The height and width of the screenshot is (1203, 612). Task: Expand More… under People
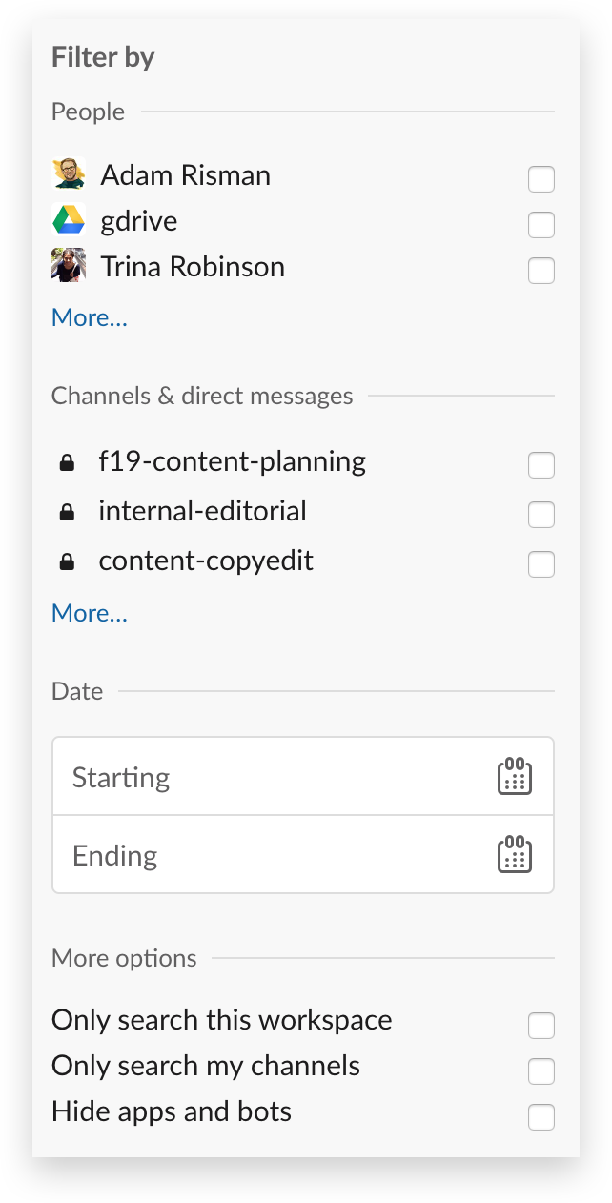click(90, 317)
